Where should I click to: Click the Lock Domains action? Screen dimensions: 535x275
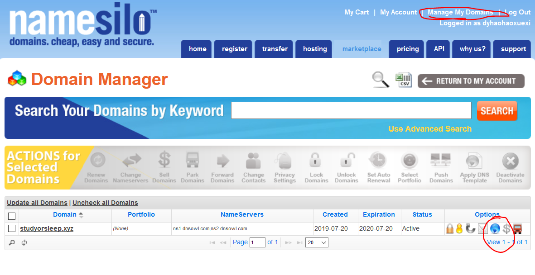tap(316, 168)
